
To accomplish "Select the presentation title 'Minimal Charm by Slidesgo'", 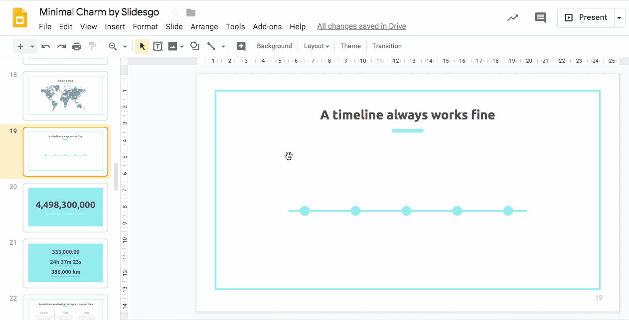I will (x=100, y=12).
